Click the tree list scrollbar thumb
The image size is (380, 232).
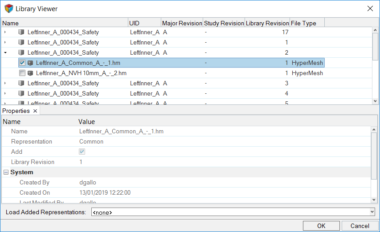[x=375, y=47]
